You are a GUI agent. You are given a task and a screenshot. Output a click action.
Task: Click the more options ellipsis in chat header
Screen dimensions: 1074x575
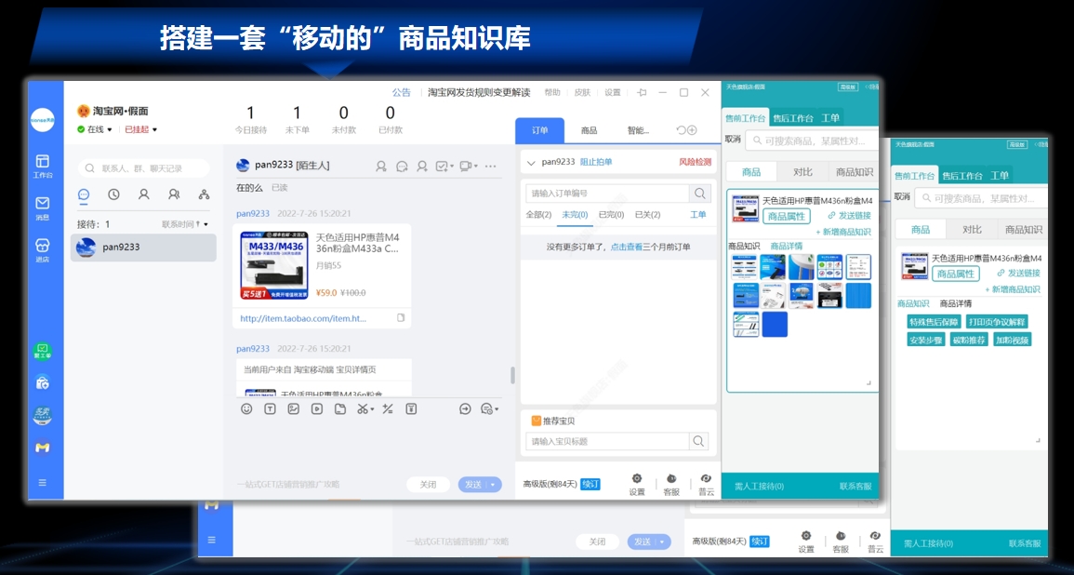(490, 166)
